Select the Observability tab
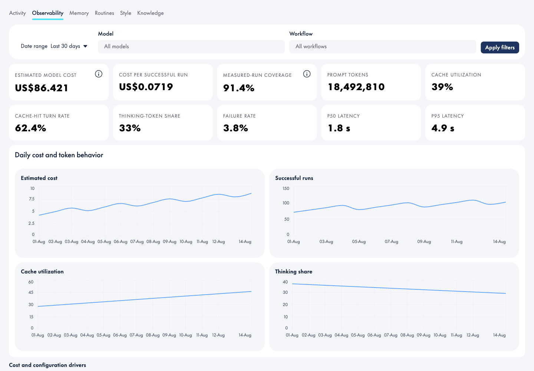The width and height of the screenshot is (534, 371). pyautogui.click(x=48, y=13)
